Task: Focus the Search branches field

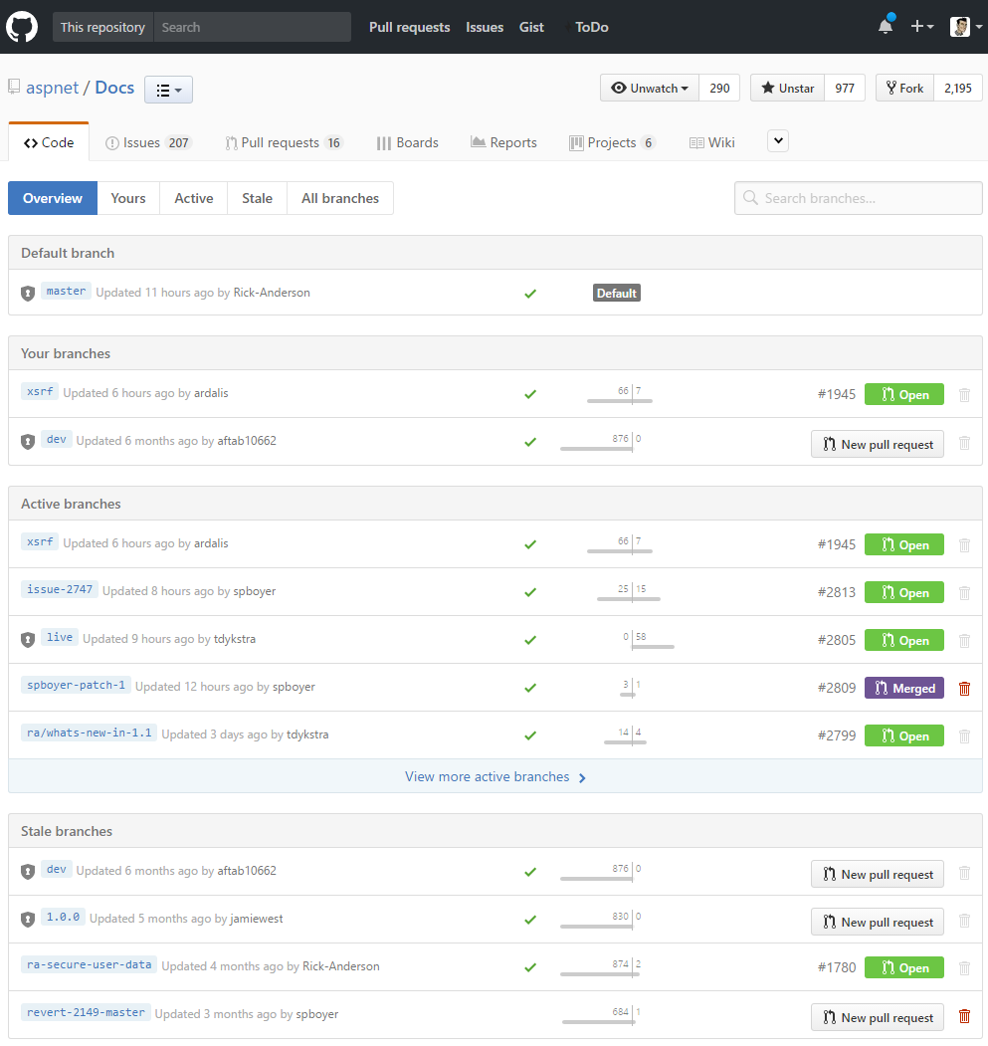Action: [x=858, y=198]
